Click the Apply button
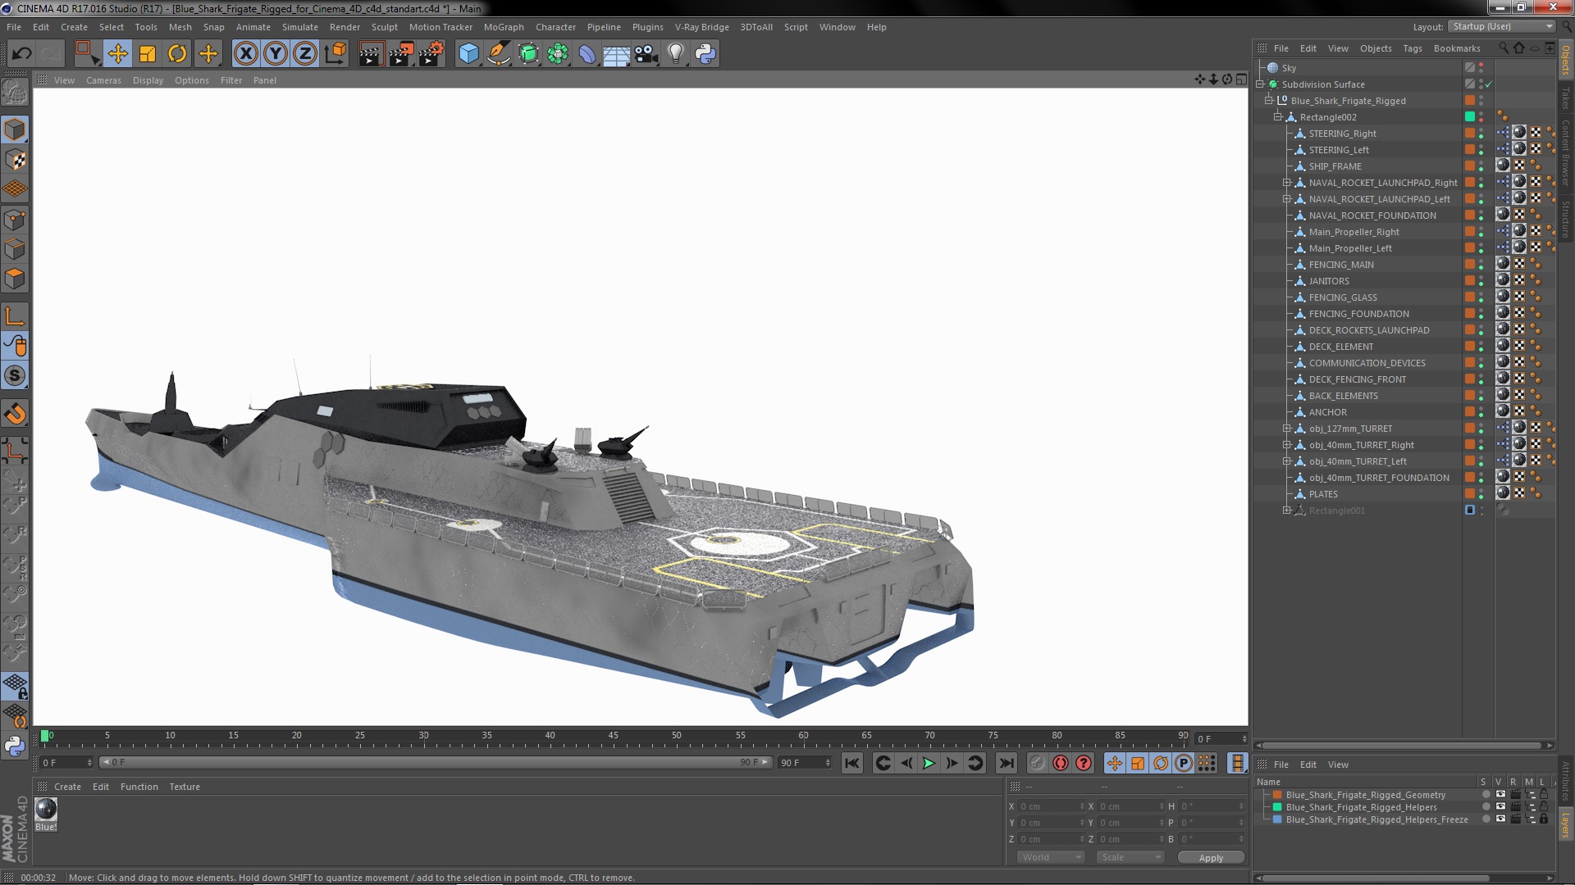The height and width of the screenshot is (885, 1575). [1210, 857]
